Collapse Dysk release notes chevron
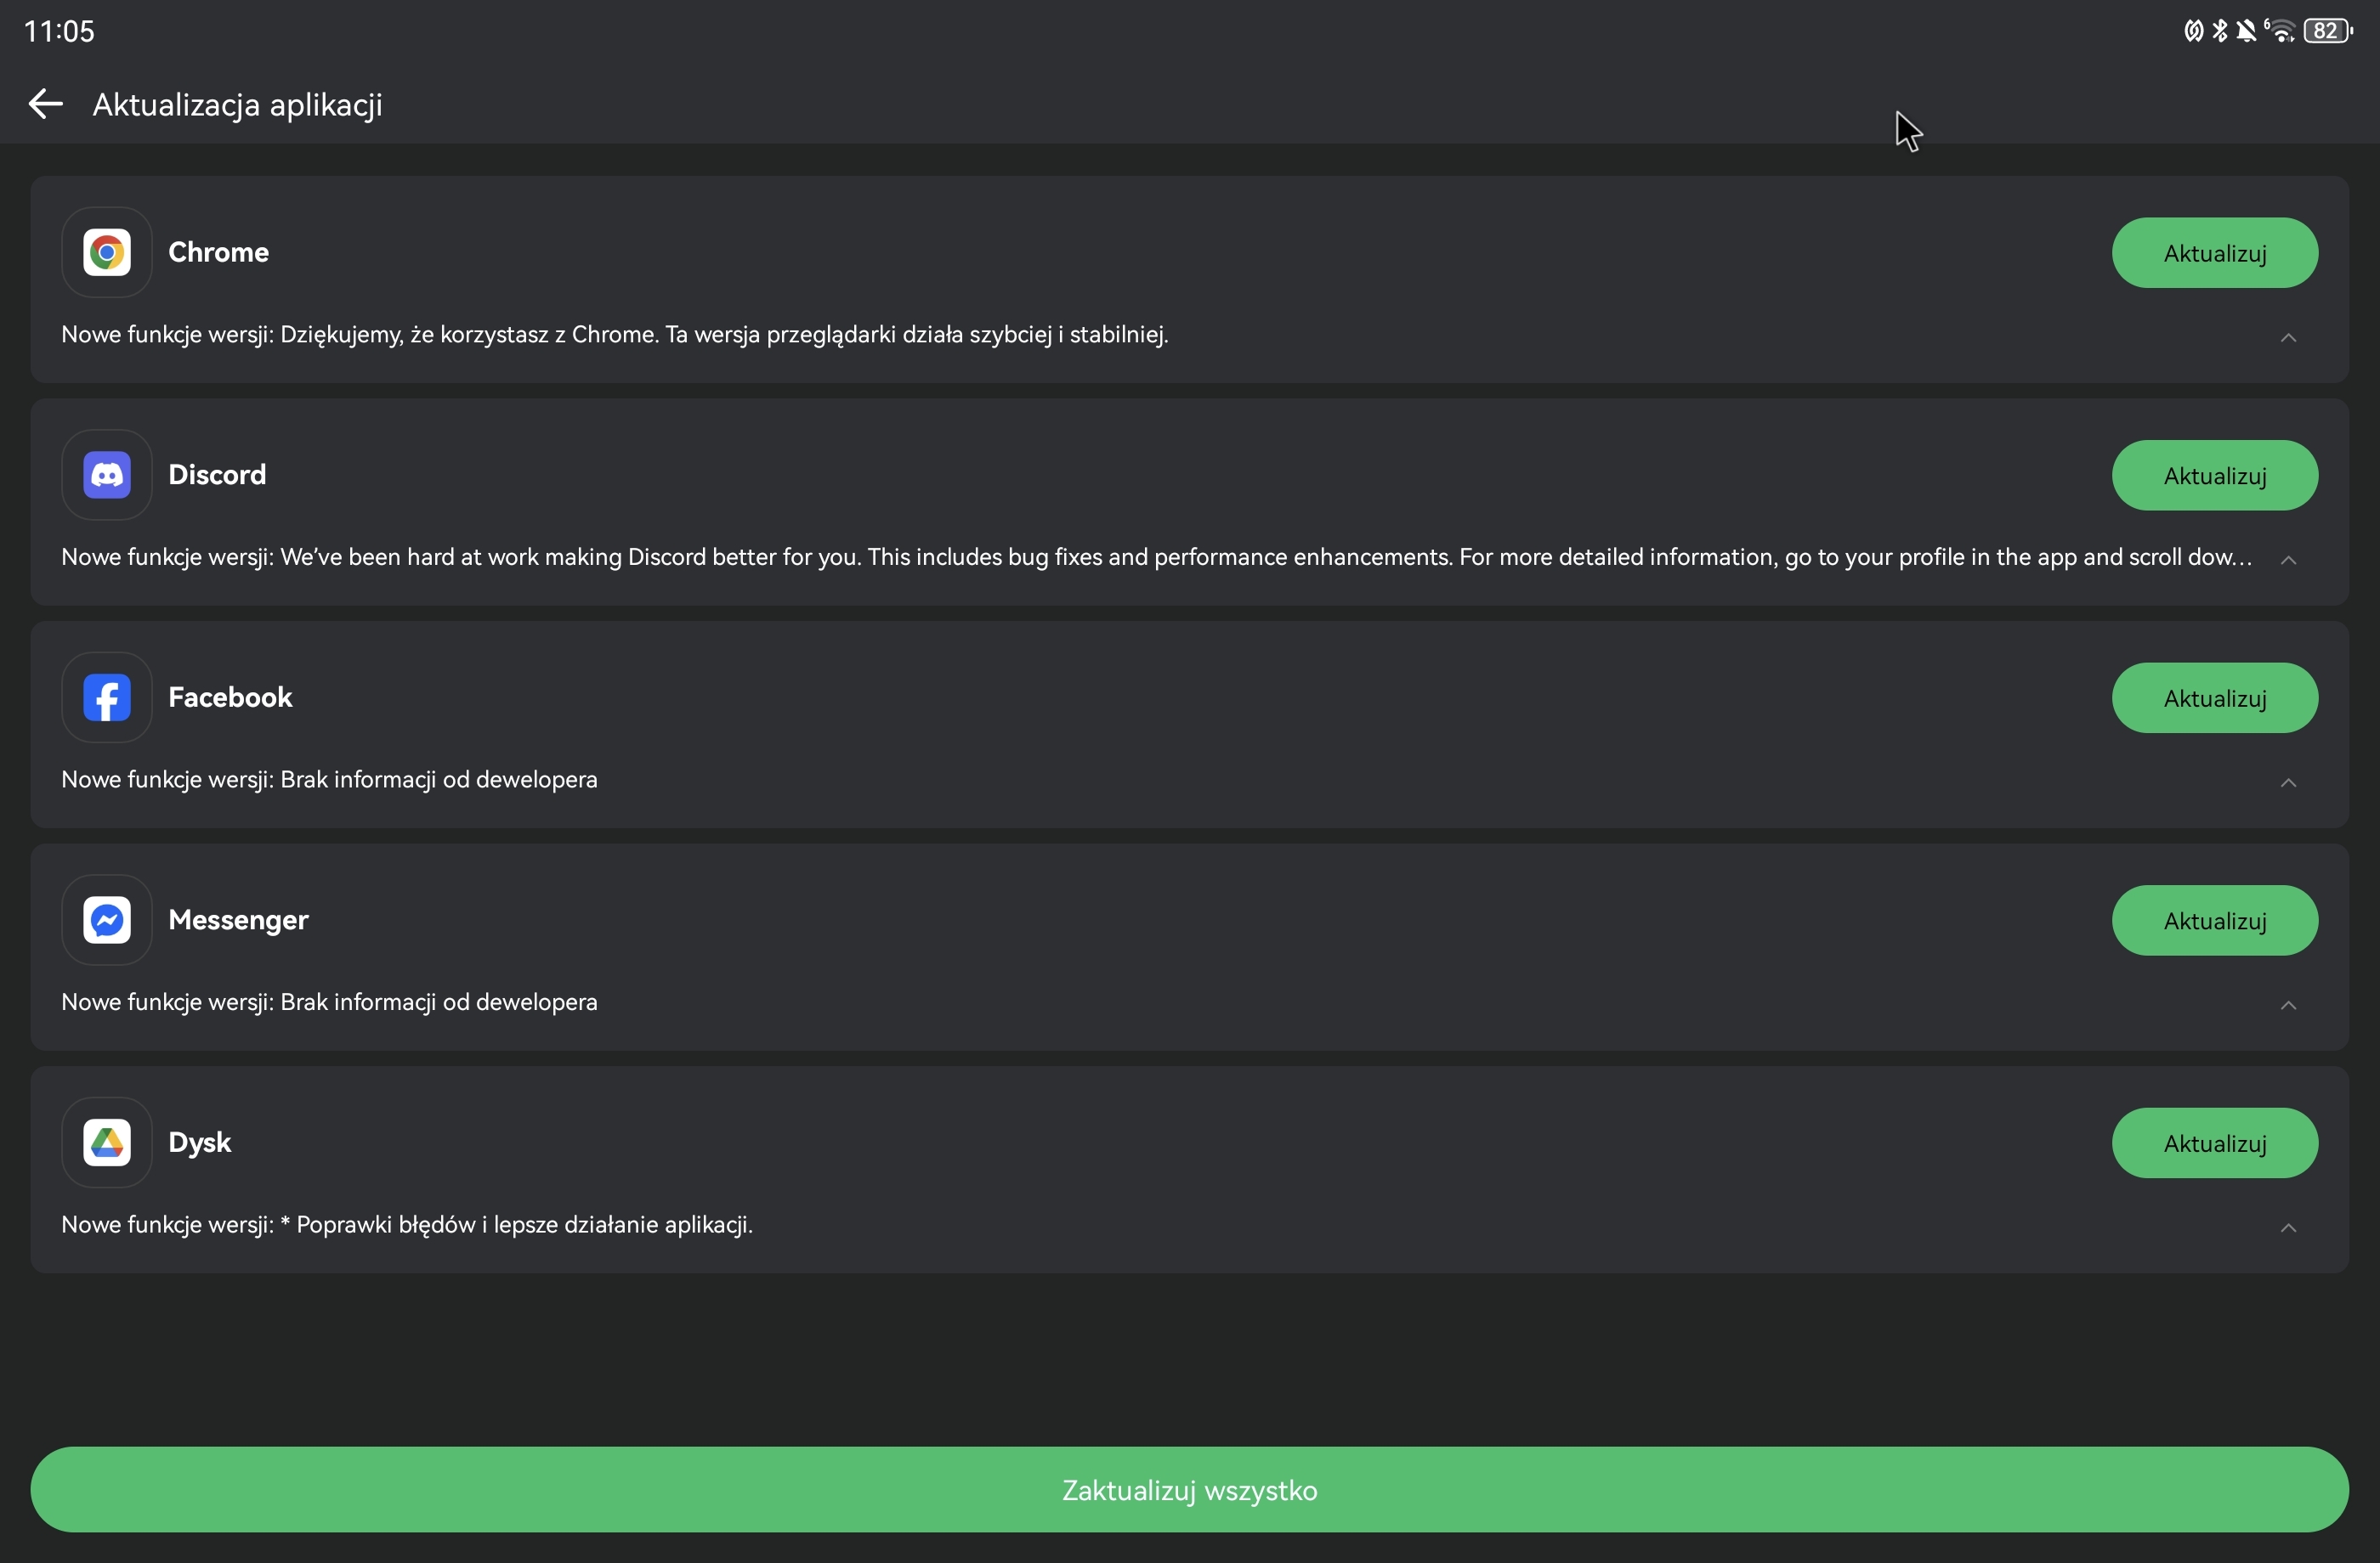Image resolution: width=2380 pixels, height=1563 pixels. 2288,1227
